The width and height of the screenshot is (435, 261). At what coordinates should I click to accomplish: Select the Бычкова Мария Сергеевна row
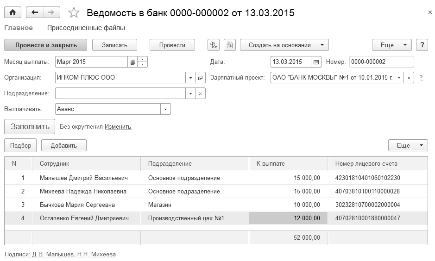click(x=77, y=205)
